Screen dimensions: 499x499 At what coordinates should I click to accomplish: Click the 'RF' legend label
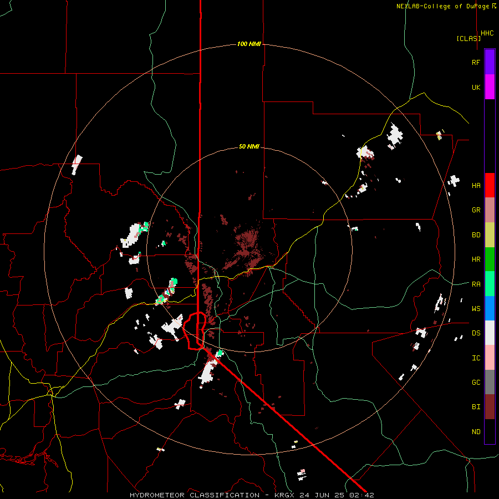476,62
